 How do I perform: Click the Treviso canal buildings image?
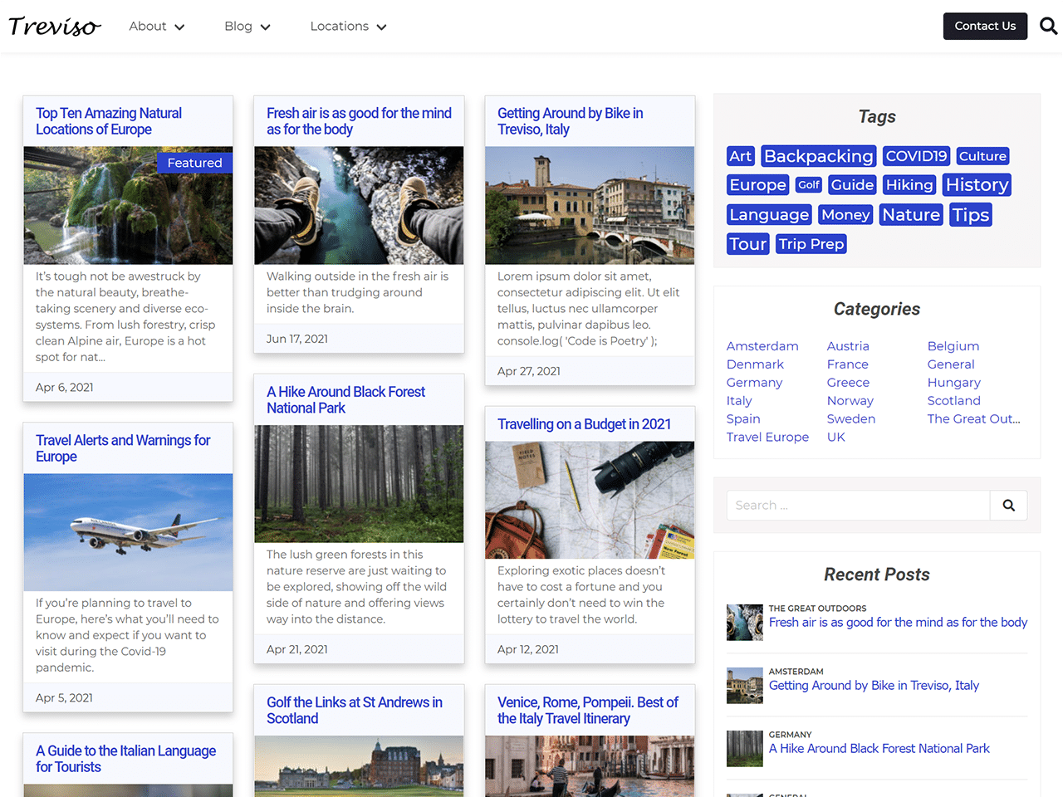(x=590, y=206)
